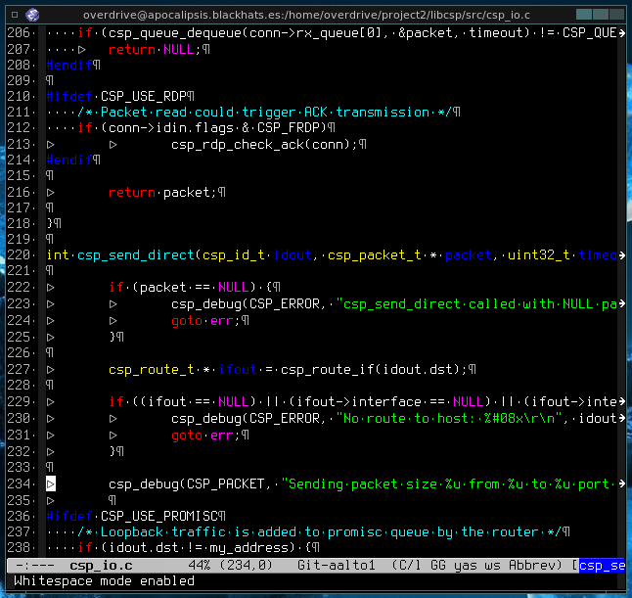This screenshot has height=598, width=632.
Task: Click the highlighted cursor box on line 234
Action: click(51, 483)
